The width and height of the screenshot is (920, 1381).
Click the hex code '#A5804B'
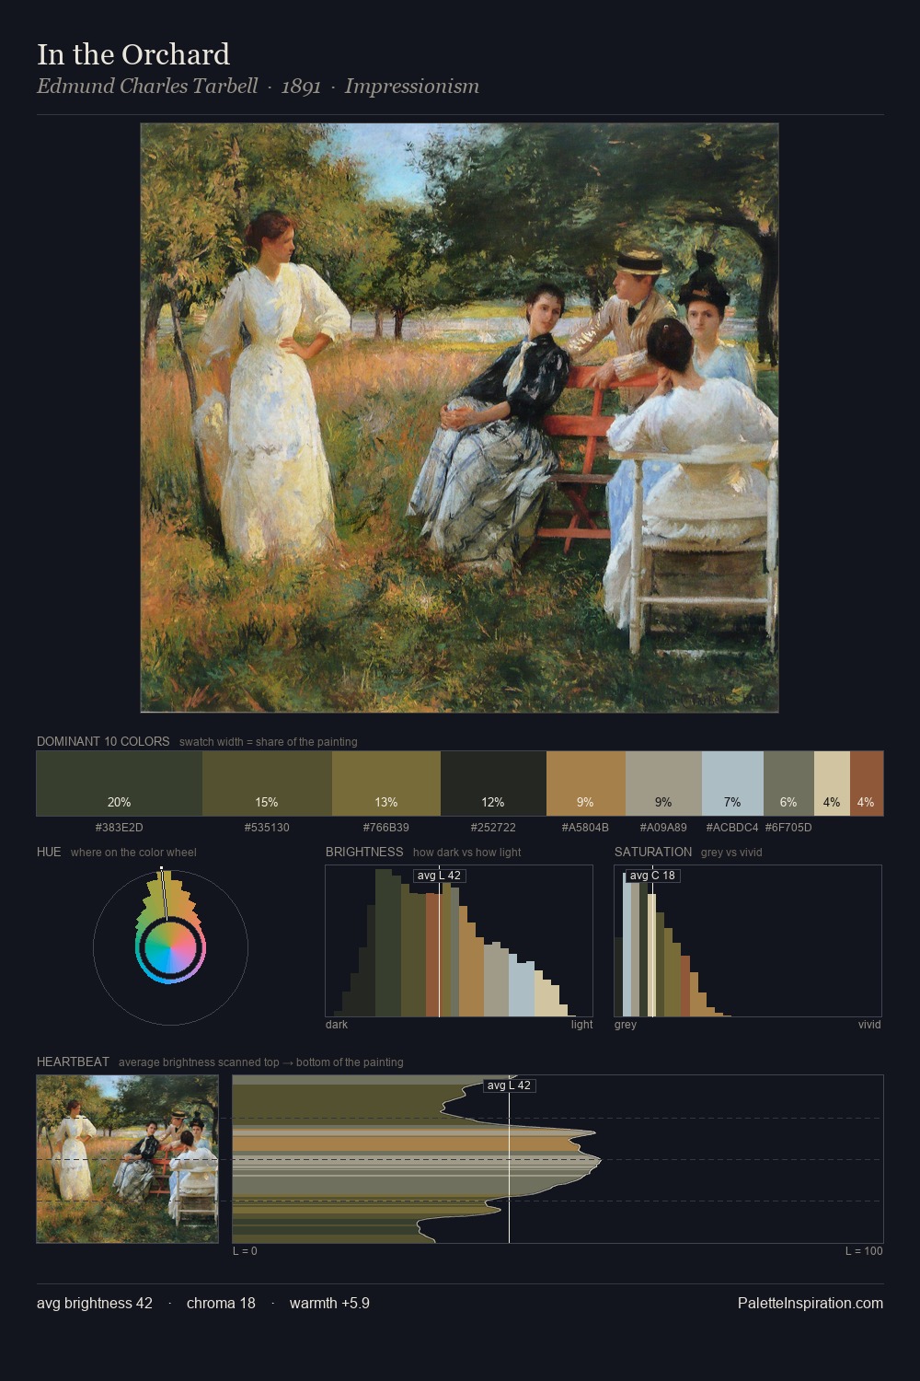pyautogui.click(x=585, y=828)
